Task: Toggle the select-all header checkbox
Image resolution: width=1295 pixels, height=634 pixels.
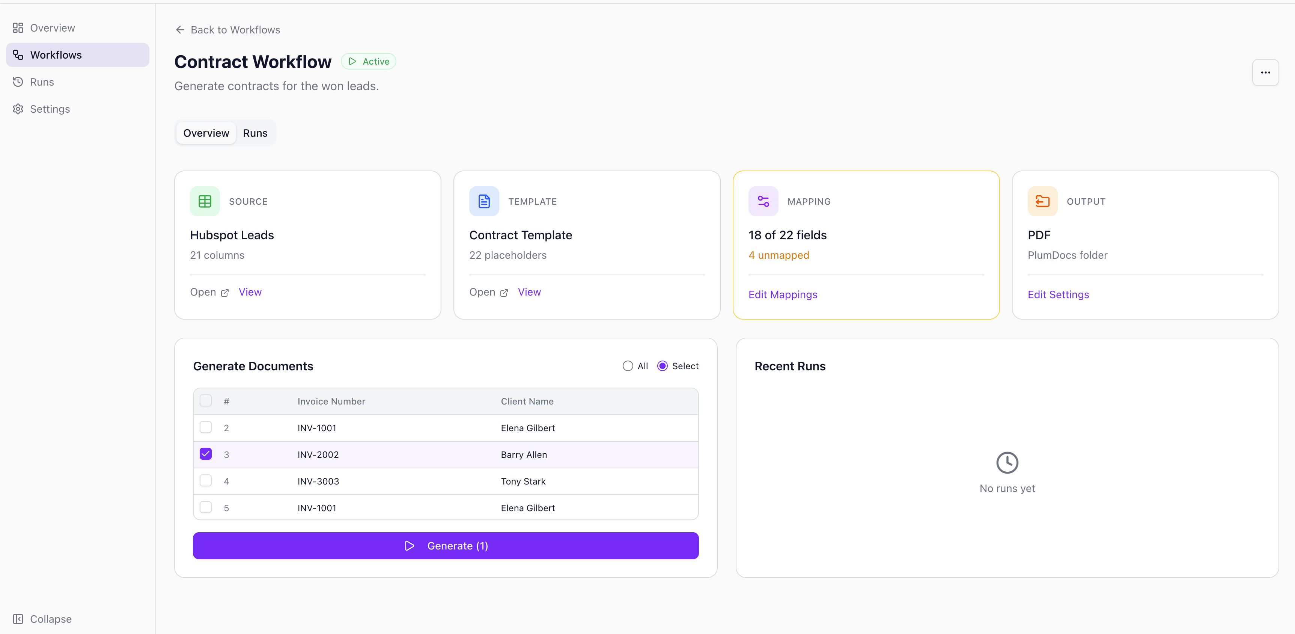Action: (x=206, y=401)
